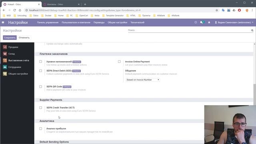Viewport: 256px width, 144px height.
Task: Open the browser three-dot menu
Action: pos(252,10)
